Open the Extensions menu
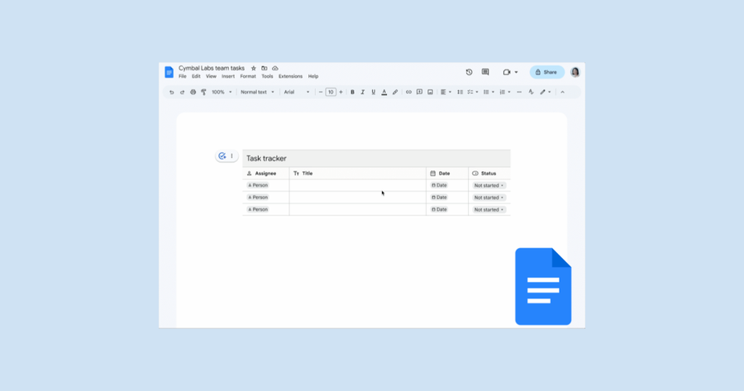The width and height of the screenshot is (744, 391). click(290, 76)
